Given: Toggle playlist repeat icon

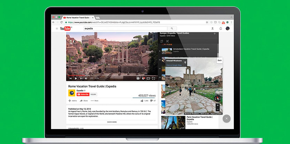Looking at the screenshot, I should 162,41.
